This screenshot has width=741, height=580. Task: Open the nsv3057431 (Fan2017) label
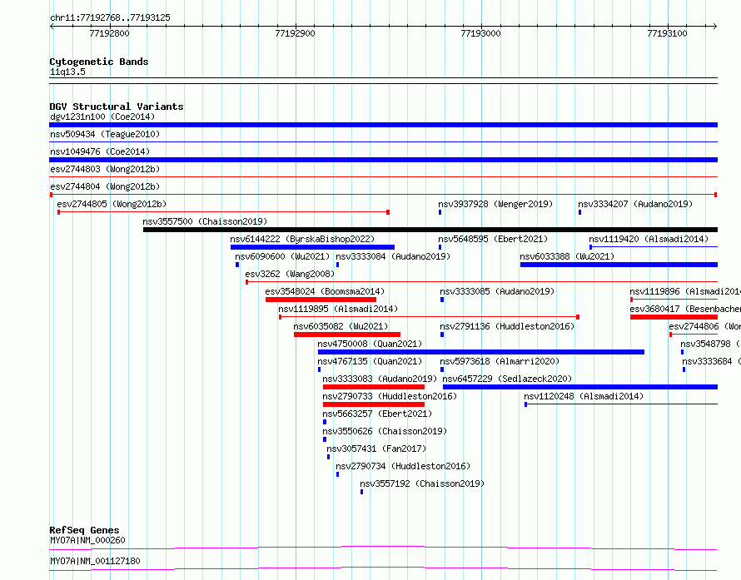(376, 449)
